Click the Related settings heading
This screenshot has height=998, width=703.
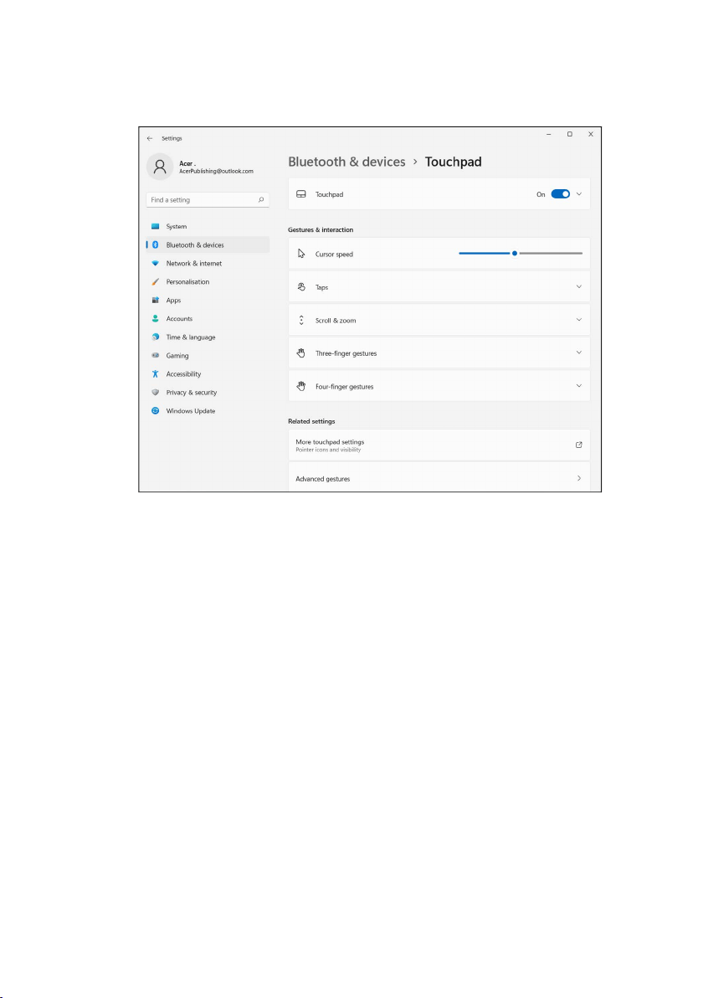(x=311, y=421)
